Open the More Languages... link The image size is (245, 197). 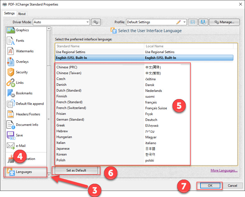[x=224, y=170]
